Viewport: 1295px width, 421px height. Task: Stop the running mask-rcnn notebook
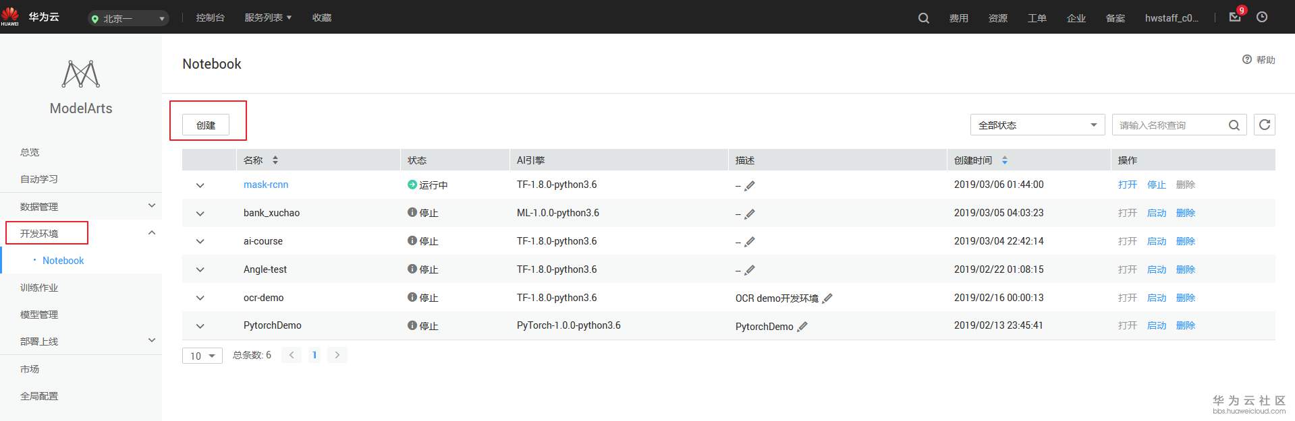tap(1157, 185)
